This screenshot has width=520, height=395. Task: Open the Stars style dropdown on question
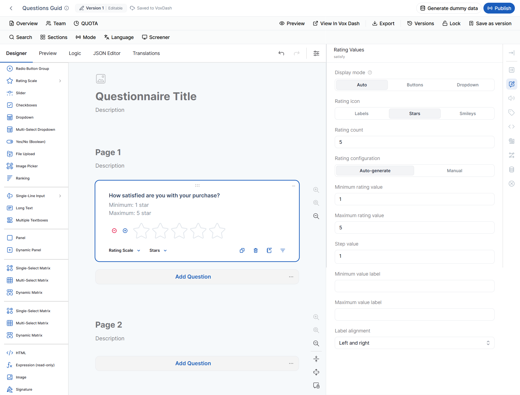pyautogui.click(x=158, y=250)
